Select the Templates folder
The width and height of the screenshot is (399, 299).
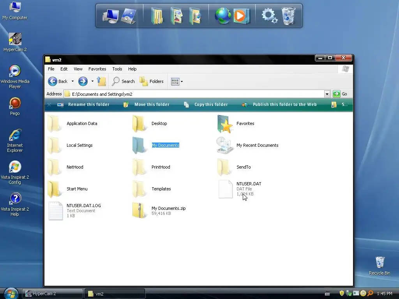tap(152, 189)
